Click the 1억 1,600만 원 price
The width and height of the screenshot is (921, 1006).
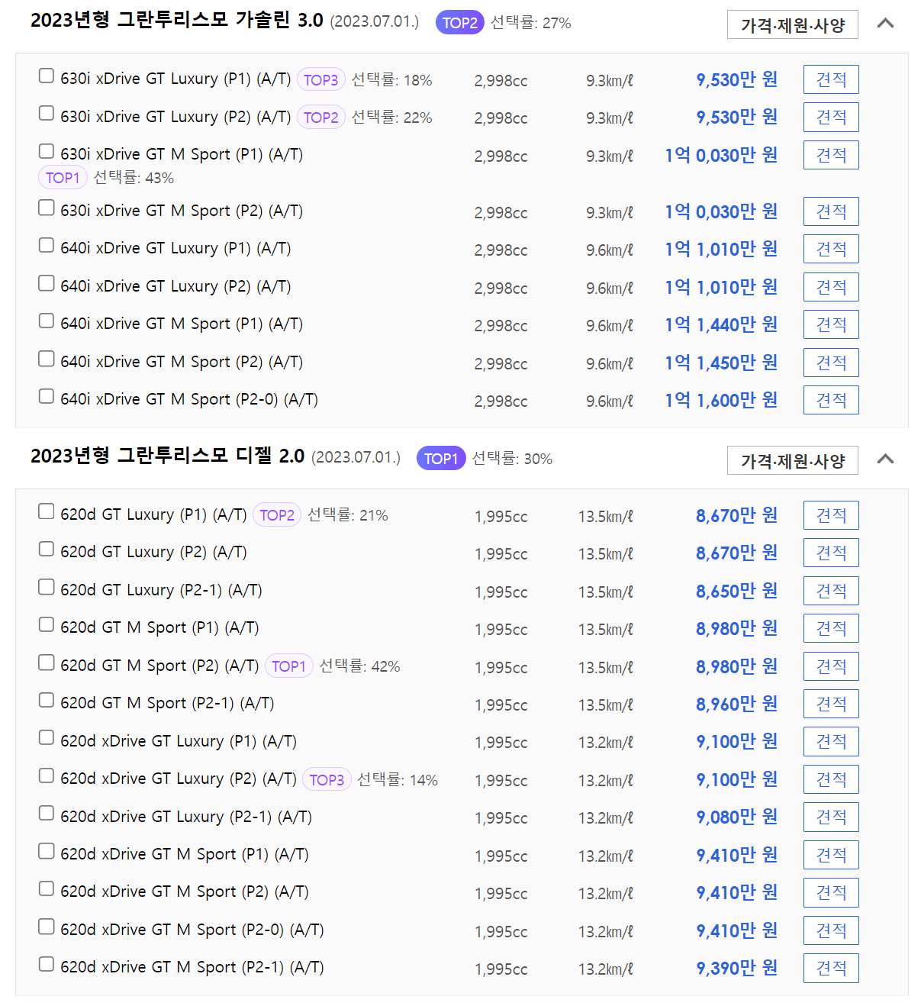point(721,400)
